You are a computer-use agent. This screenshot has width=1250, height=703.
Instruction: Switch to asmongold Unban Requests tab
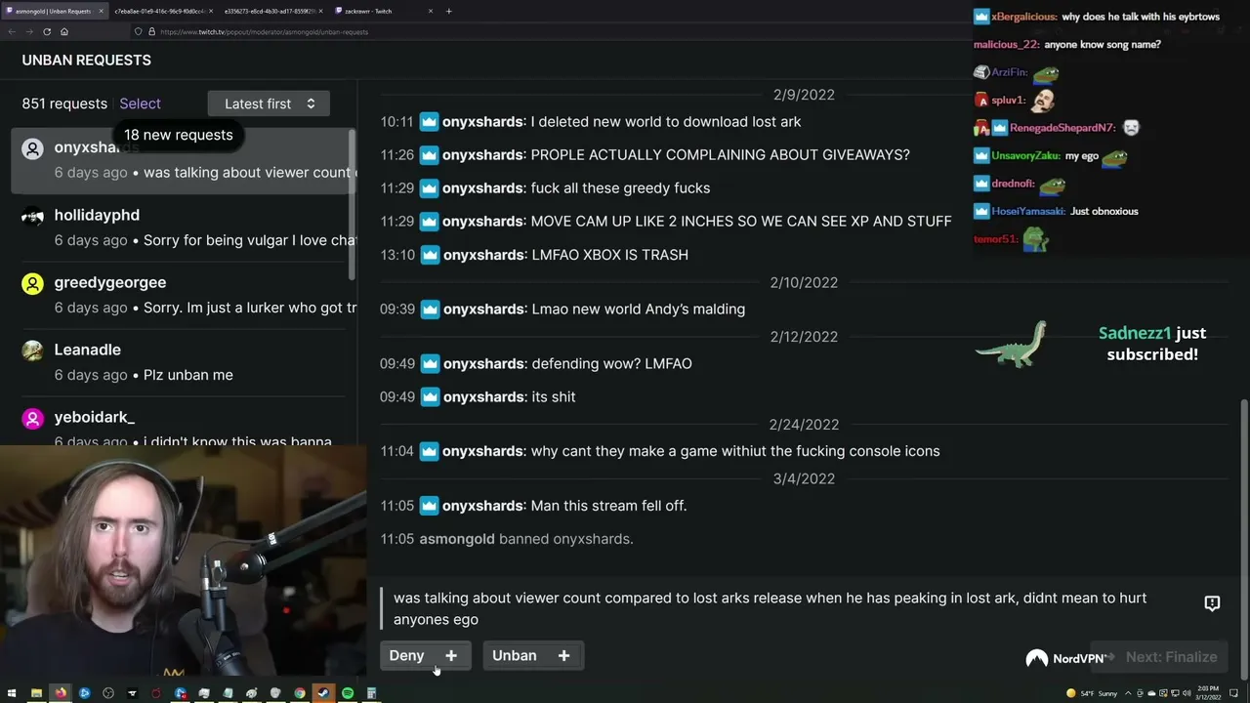tap(54, 11)
